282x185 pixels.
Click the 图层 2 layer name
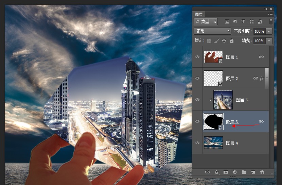pos(232,79)
